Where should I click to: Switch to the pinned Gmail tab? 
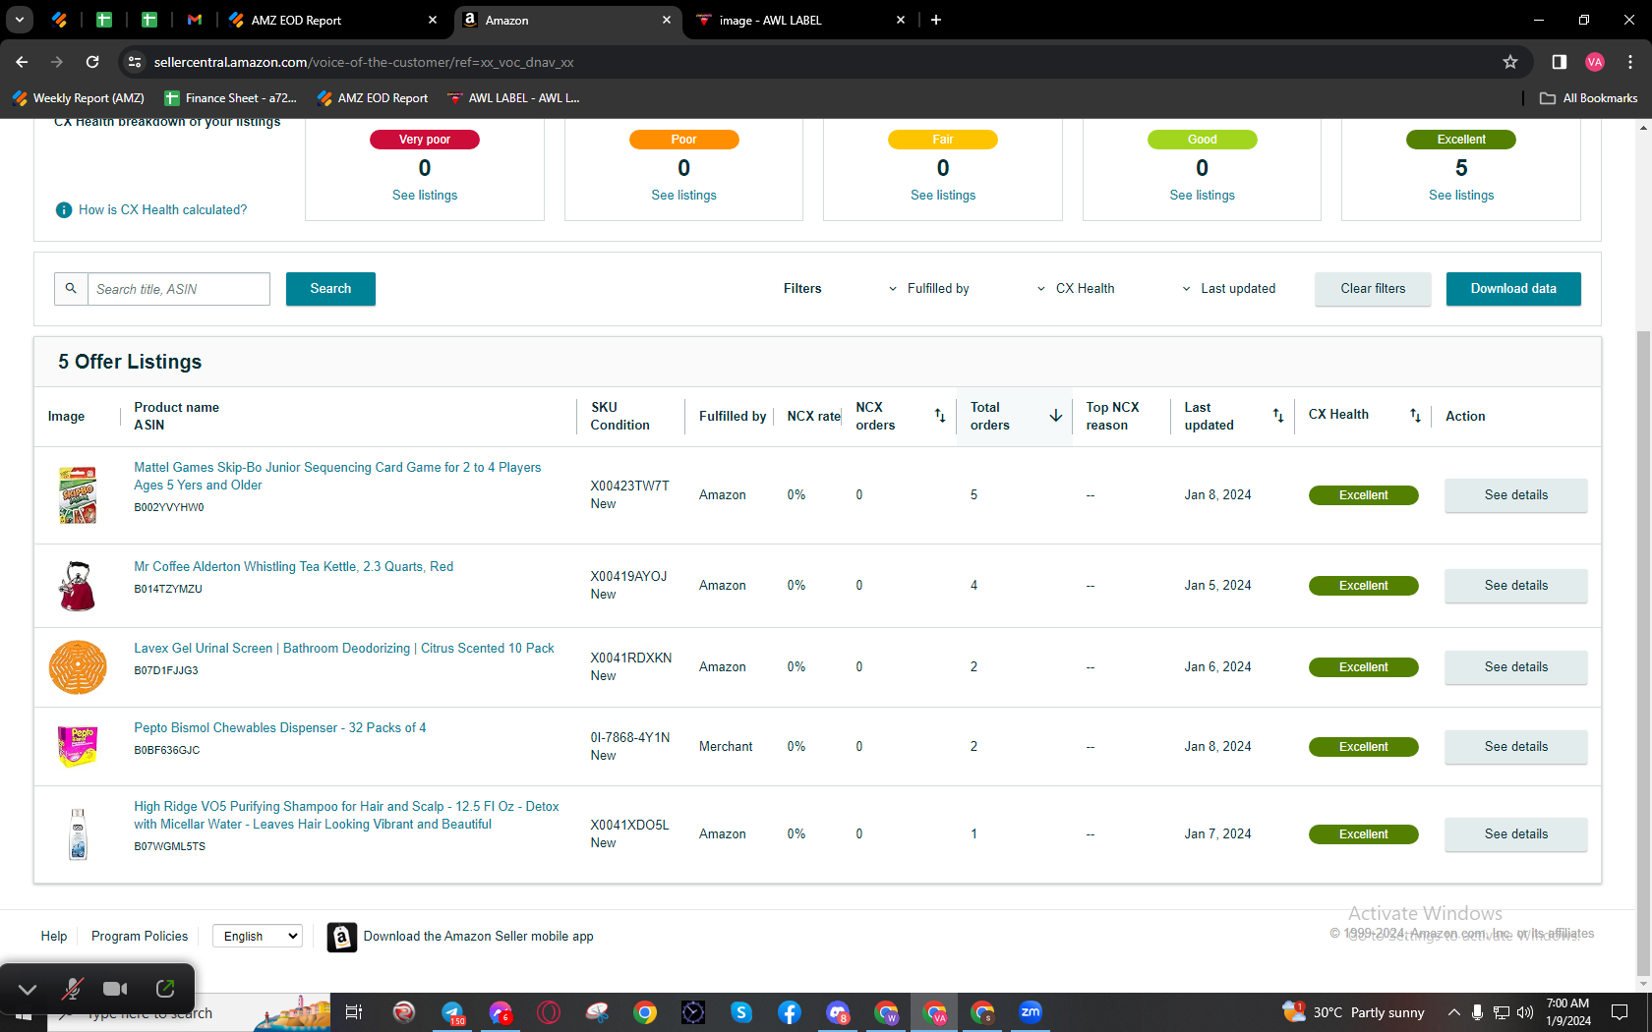195,20
